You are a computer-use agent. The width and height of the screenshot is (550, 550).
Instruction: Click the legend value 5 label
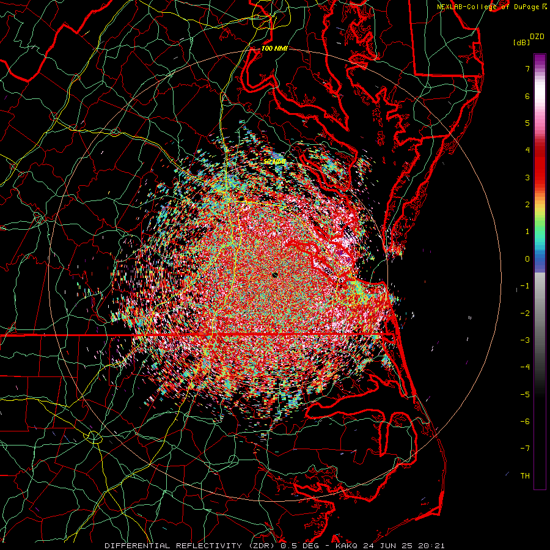coord(527,123)
